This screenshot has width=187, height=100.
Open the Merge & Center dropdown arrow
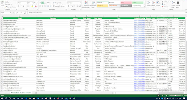click(x=66, y=6)
